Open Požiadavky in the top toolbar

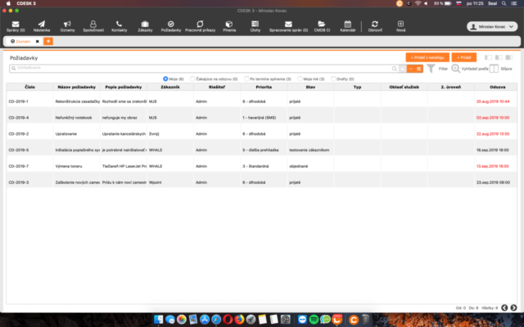tap(171, 26)
